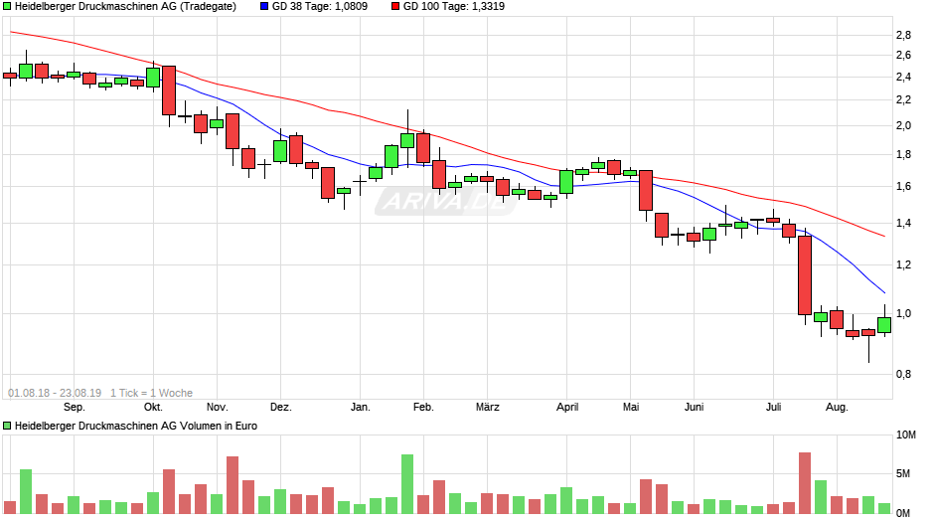Image resolution: width=934 pixels, height=523 pixels.
Task: Click the last green candle at chart end
Action: click(884, 325)
